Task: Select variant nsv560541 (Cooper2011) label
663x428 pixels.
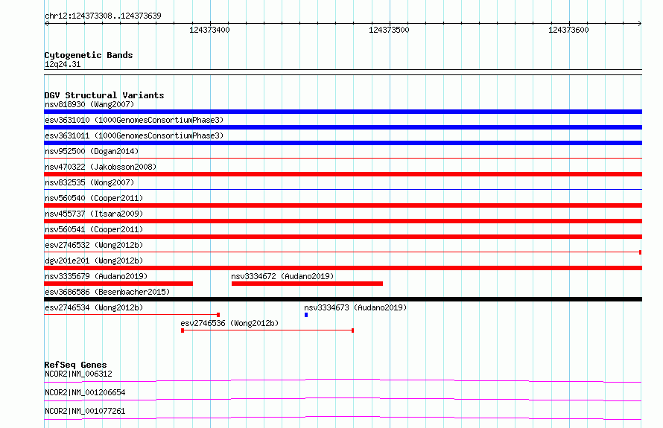Action: click(x=94, y=229)
